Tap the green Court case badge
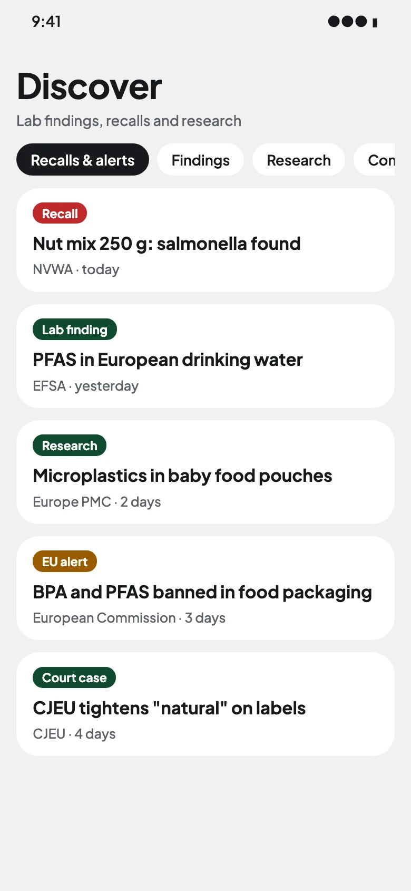This screenshot has width=411, height=891. coord(74,677)
